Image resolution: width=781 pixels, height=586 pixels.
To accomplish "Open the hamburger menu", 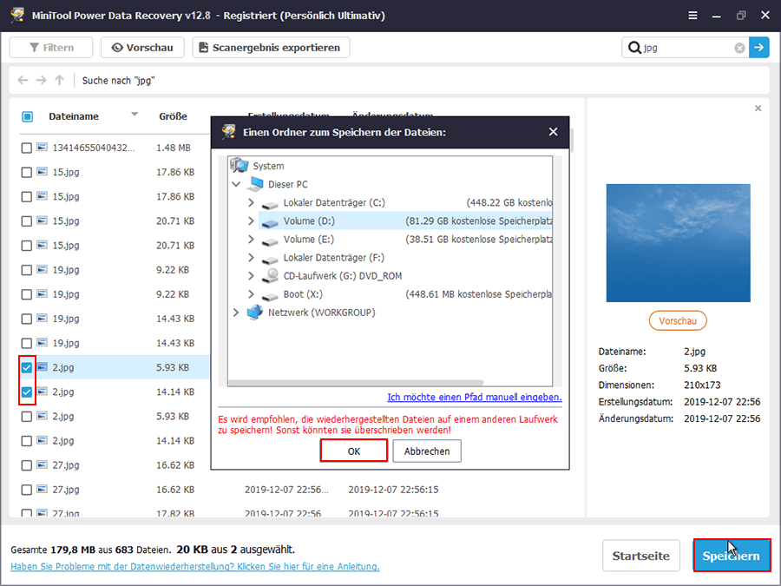I will click(692, 15).
